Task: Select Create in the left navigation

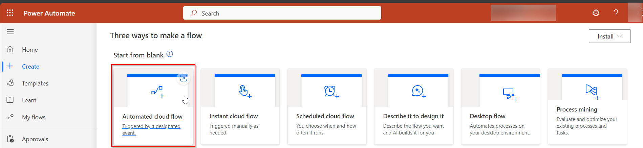Action: tap(30, 67)
